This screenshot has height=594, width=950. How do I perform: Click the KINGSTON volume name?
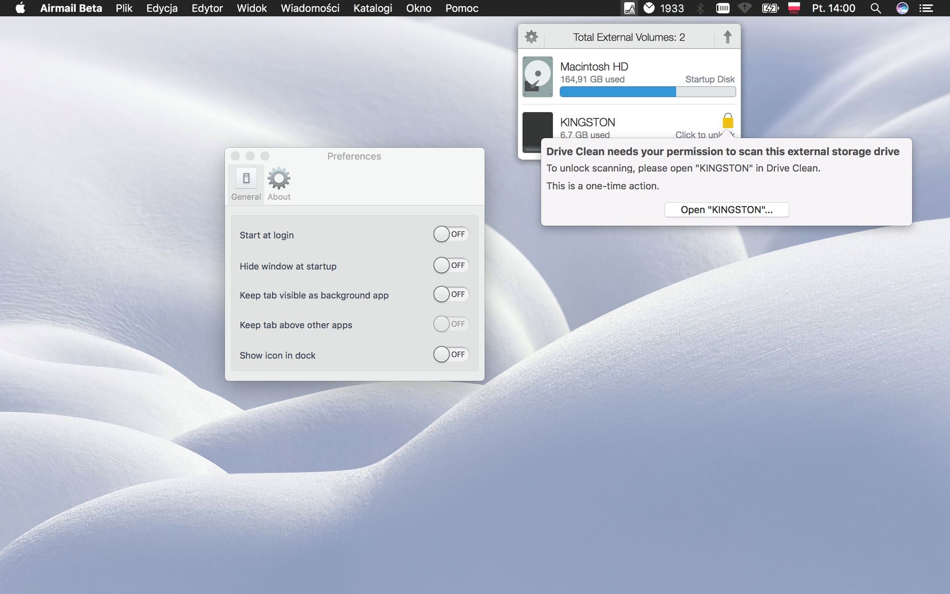[588, 122]
